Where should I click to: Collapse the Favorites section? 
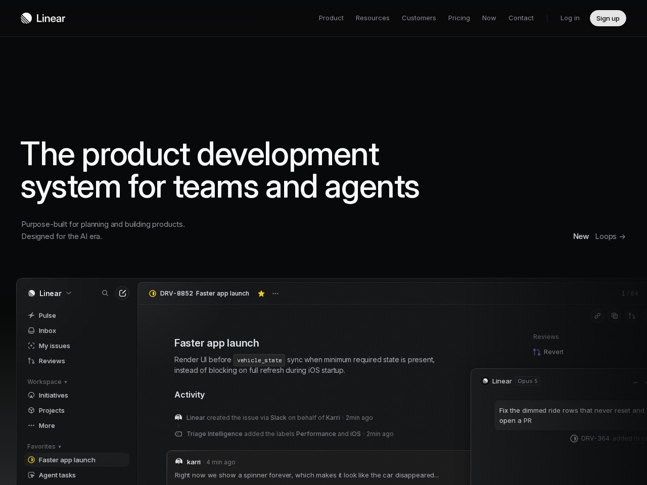44,447
